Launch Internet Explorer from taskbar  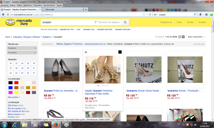(x=15, y=125)
